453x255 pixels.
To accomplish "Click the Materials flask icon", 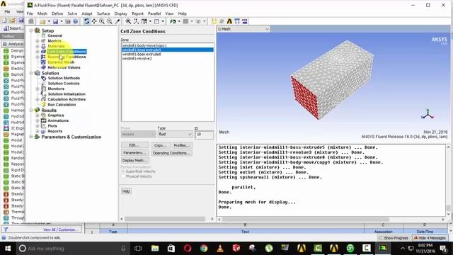I will pyautogui.click(x=44, y=46).
